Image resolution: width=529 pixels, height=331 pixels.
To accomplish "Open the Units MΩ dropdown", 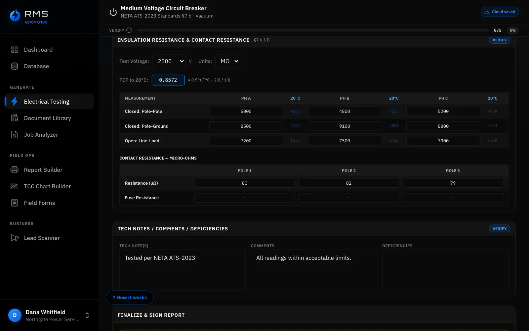I will (x=228, y=61).
